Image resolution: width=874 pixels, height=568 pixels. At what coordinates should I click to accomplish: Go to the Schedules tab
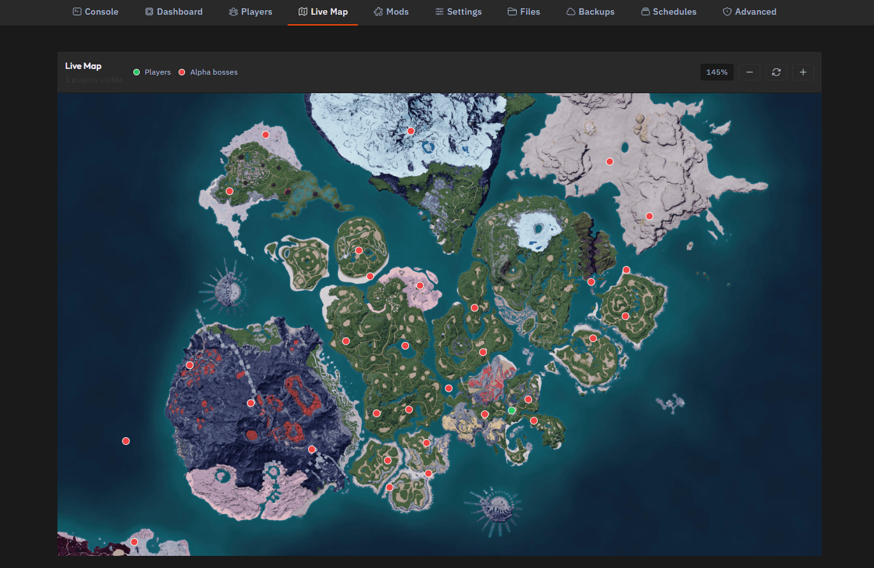tap(669, 11)
